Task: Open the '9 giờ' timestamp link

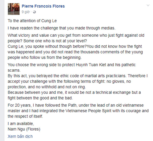Action: (25, 12)
